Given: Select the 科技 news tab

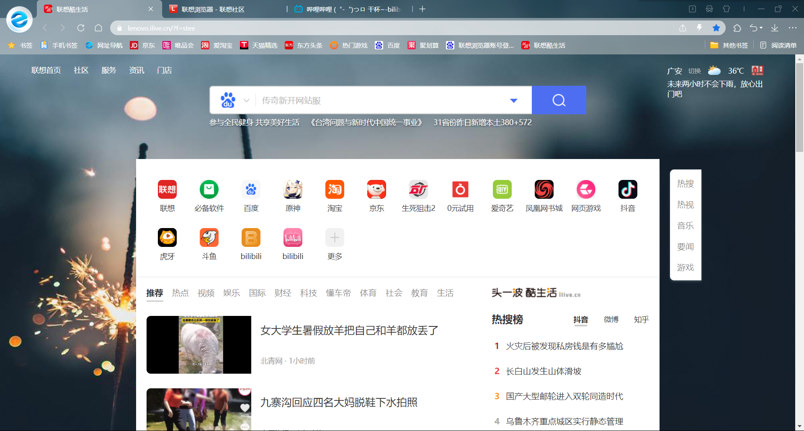Looking at the screenshot, I should pos(309,293).
